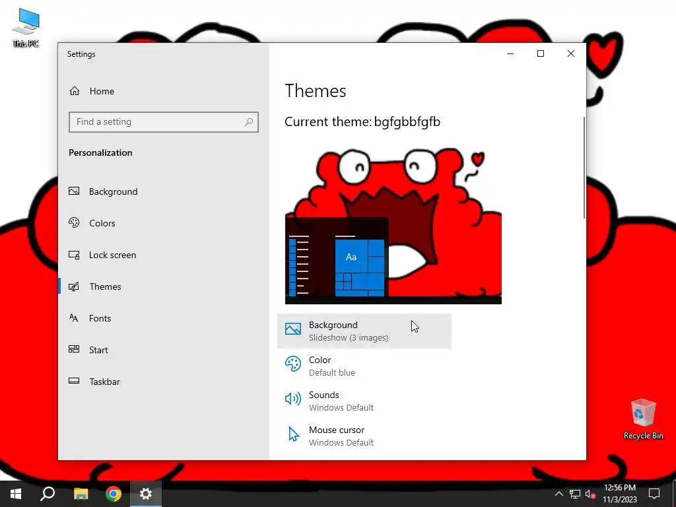
Task: Click the Themes page title
Action: click(316, 91)
